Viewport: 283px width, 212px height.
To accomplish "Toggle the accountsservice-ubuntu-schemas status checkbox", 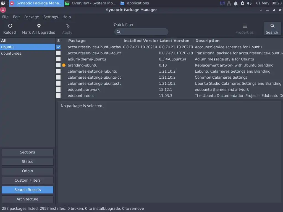I will coord(58,47).
